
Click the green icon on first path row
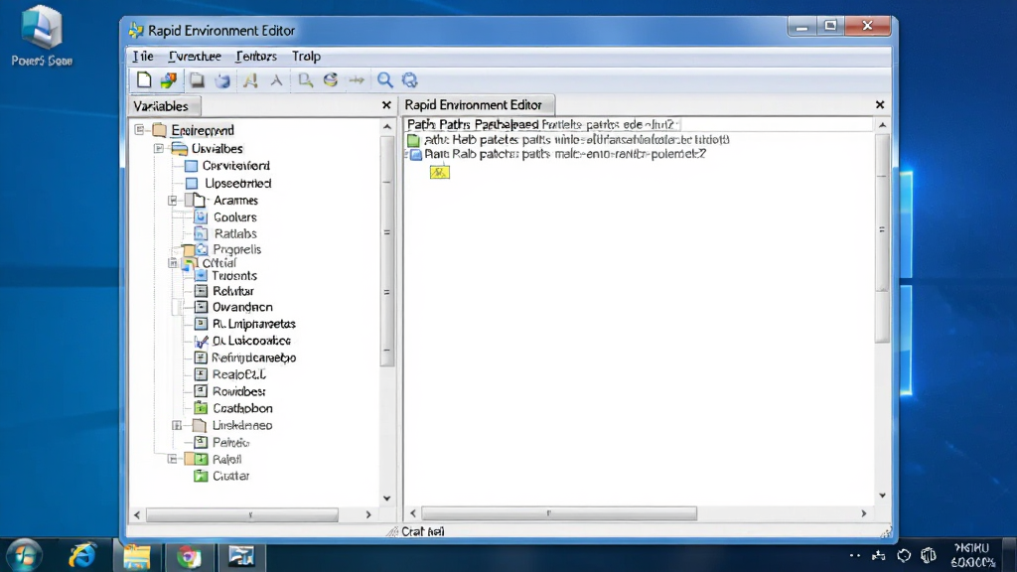point(413,139)
